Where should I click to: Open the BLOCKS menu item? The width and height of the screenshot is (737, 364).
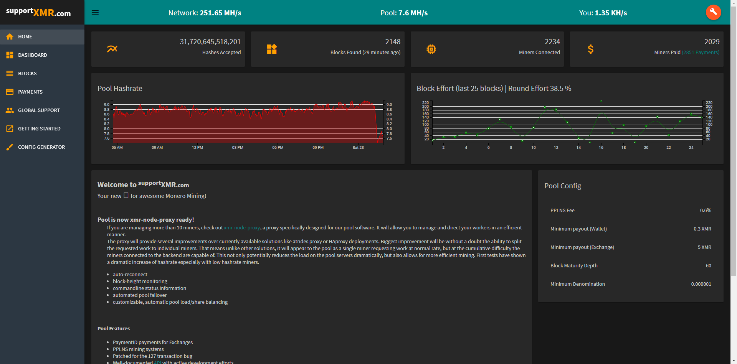tap(42, 74)
